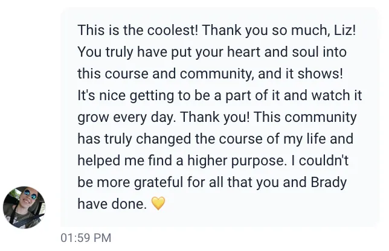Viewport: 389px width, 251px height.
Task: Click the yellow heart emoji
Action: (x=158, y=203)
